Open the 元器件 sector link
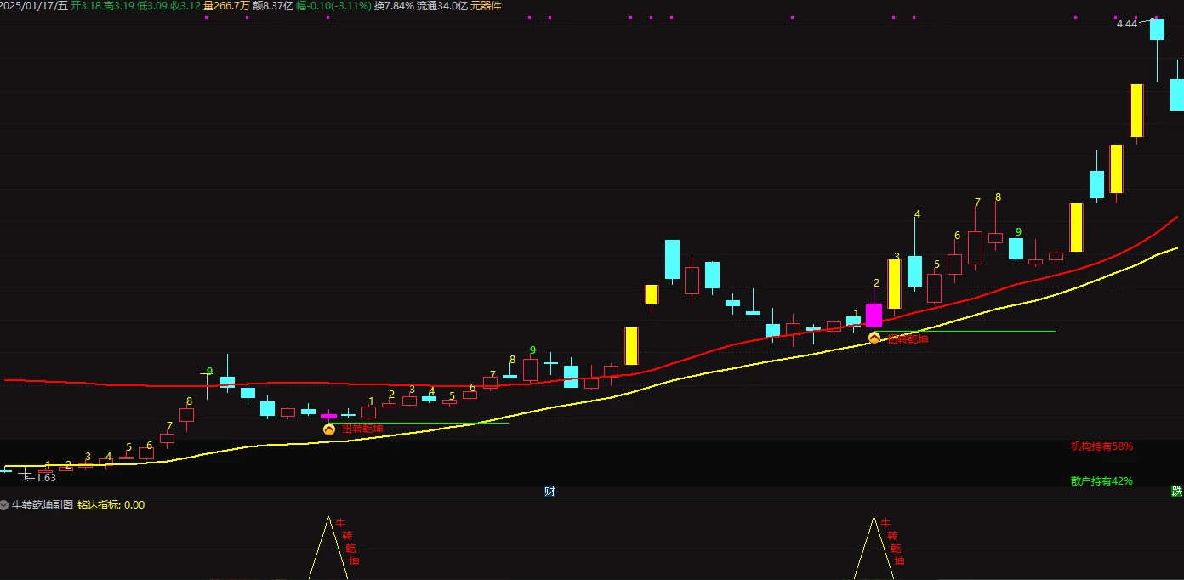 coord(486,6)
